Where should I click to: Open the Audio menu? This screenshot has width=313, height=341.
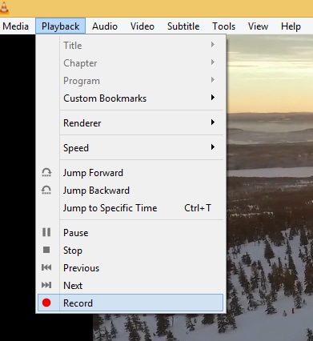pyautogui.click(x=105, y=26)
